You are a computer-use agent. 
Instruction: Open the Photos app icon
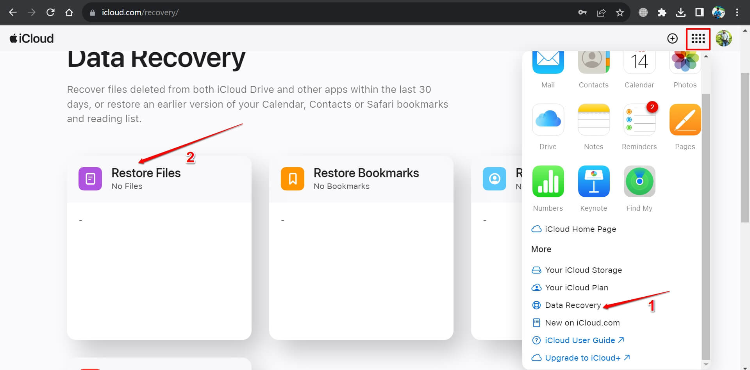685,62
